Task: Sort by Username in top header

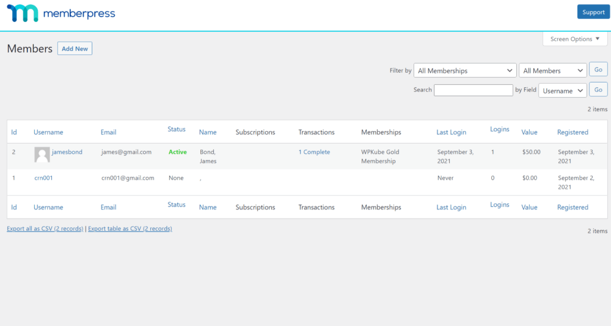Action: coord(48,132)
